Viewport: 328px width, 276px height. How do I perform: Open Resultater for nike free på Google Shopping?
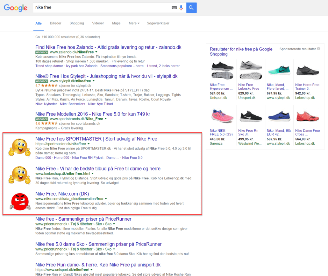[x=241, y=52]
